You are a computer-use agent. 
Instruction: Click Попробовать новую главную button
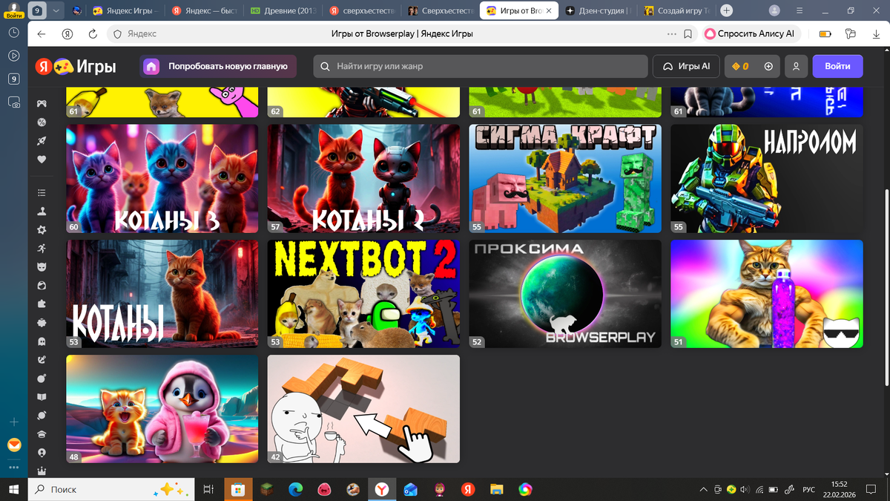click(218, 66)
